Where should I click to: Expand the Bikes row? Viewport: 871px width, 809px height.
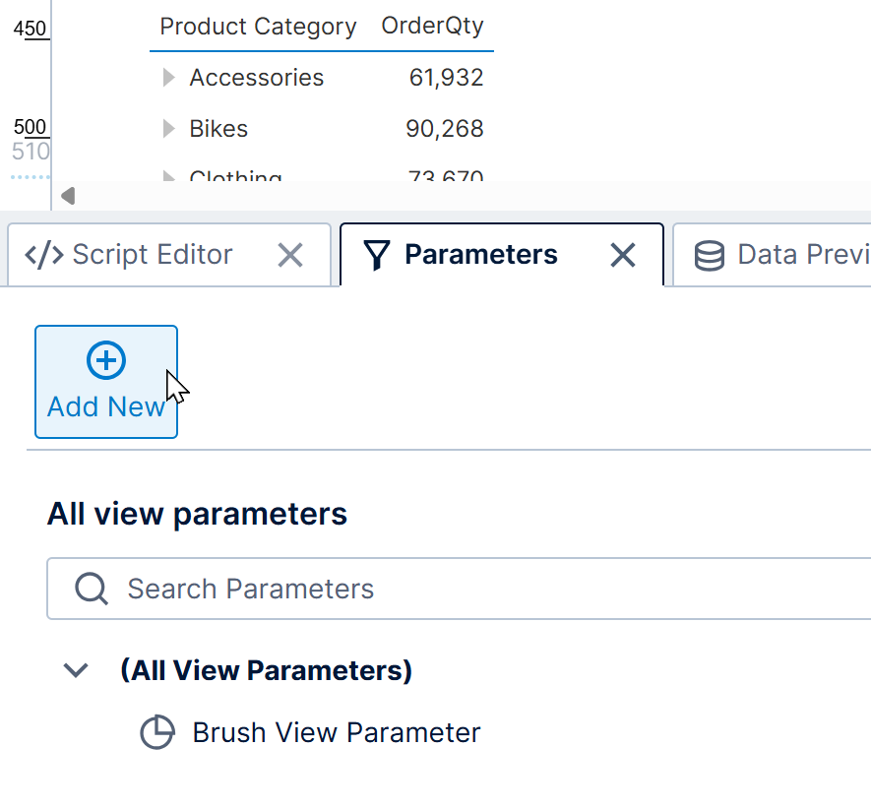point(169,129)
